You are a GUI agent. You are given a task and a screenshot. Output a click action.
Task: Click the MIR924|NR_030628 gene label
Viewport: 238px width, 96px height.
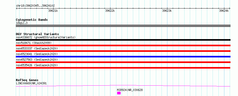point(130,90)
